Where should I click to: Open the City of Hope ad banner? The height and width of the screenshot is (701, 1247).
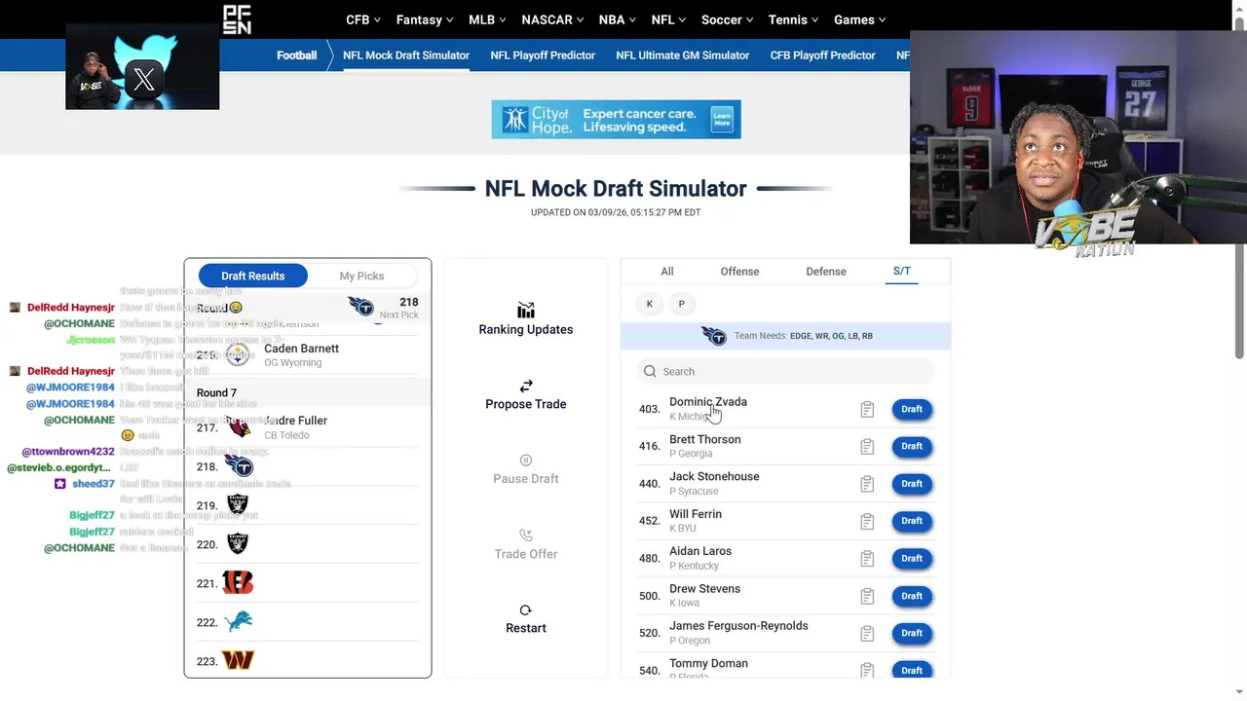click(x=616, y=120)
